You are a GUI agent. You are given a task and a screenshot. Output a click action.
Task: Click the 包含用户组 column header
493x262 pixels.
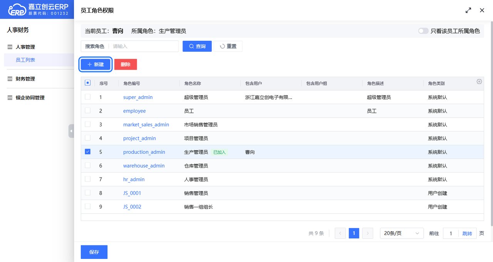click(x=316, y=83)
